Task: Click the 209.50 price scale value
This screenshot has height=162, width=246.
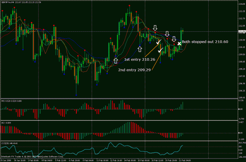Action: pyautogui.click(x=242, y=55)
